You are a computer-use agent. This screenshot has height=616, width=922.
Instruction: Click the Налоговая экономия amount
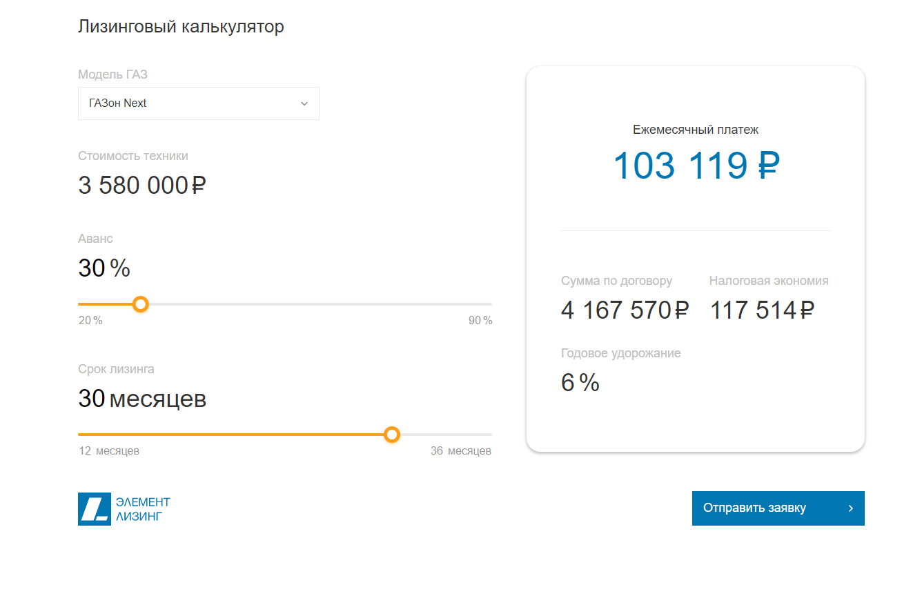763,310
